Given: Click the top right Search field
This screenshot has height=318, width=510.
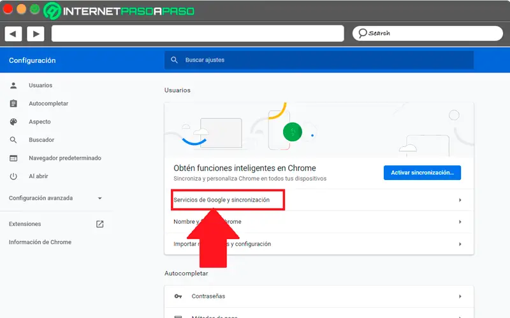Looking at the screenshot, I should [x=427, y=34].
